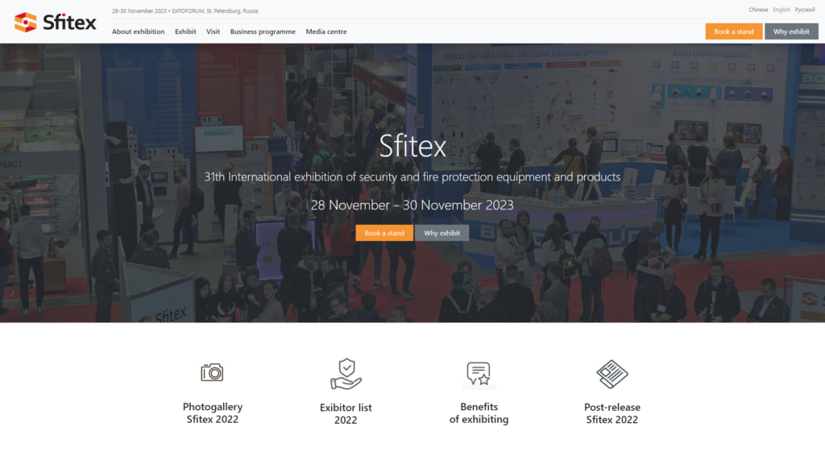The image size is (825, 464).
Task: Open the Media centre menu
Action: [x=326, y=31]
